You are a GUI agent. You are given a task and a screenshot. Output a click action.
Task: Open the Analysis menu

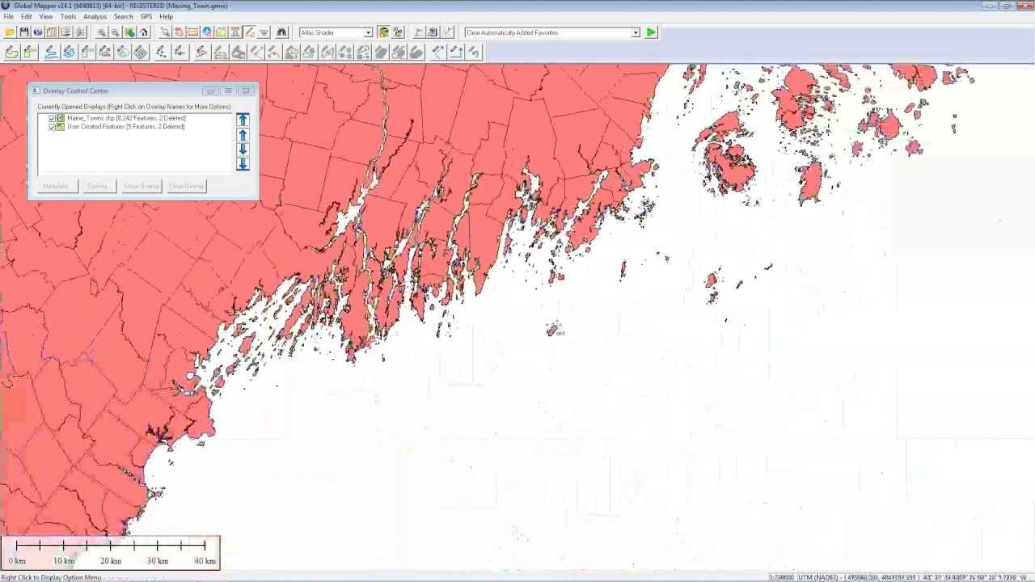(x=95, y=16)
